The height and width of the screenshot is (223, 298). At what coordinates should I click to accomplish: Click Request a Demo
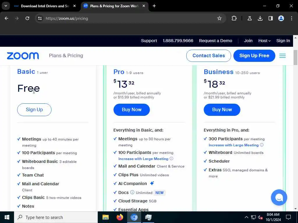(216, 41)
